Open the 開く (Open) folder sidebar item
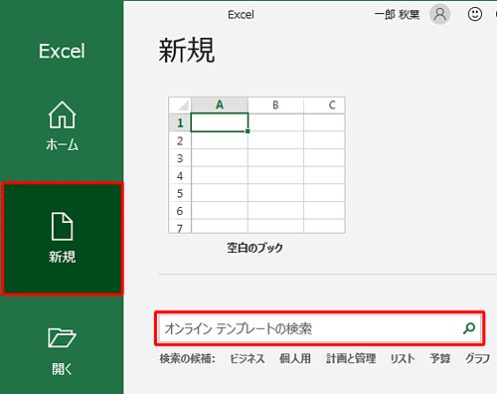 pyautogui.click(x=62, y=351)
